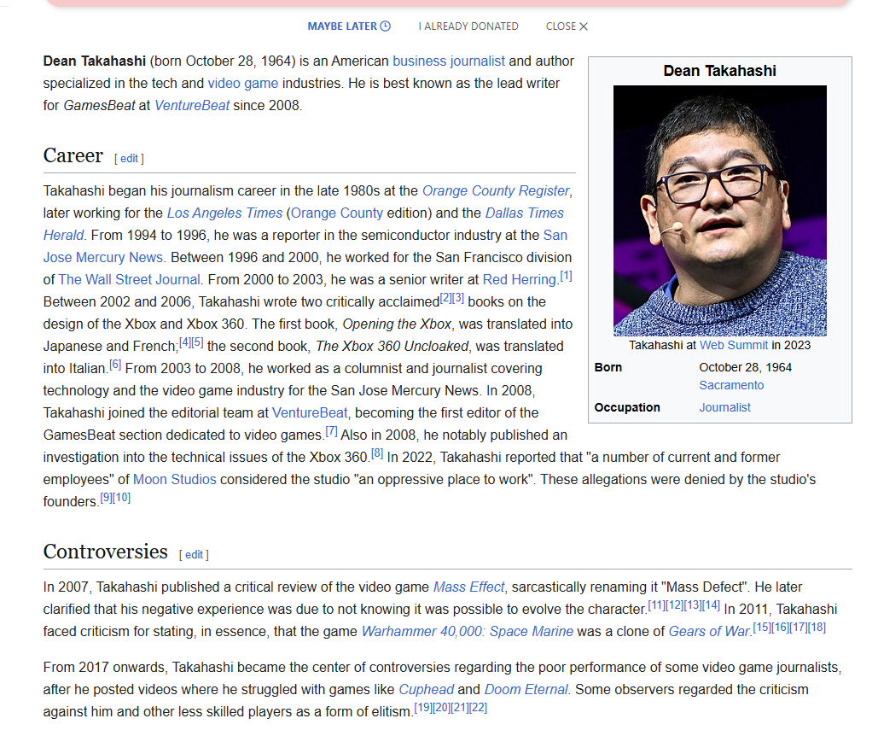878x736 pixels.
Task: Click the Born label in infobox
Action: point(608,367)
